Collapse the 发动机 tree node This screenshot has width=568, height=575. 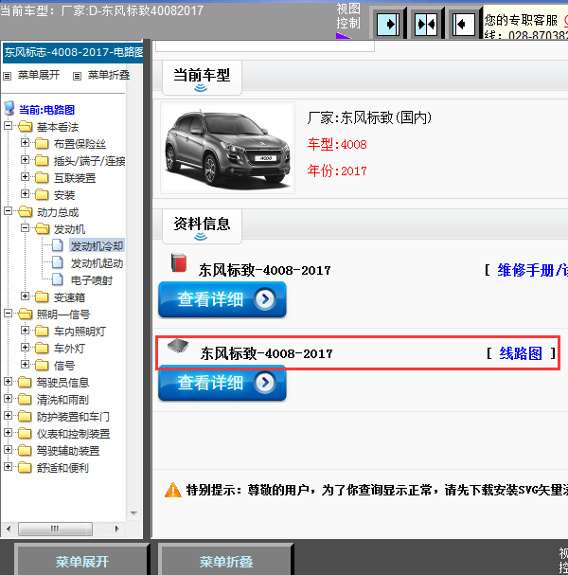[x=25, y=227]
